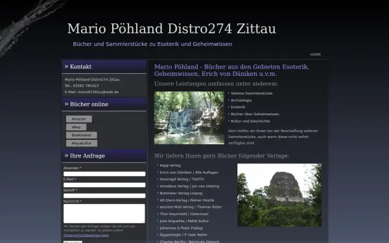Open the Mayakultur button

pos(82,143)
